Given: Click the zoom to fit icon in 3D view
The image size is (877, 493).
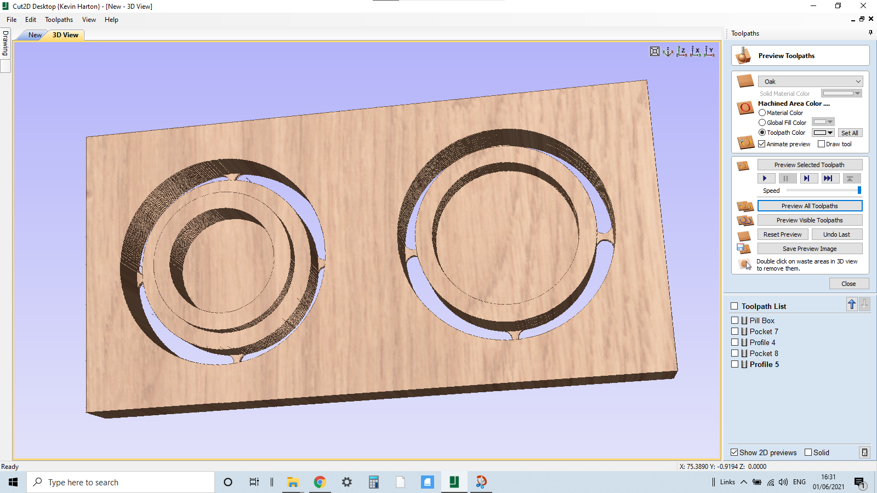Looking at the screenshot, I should [654, 51].
